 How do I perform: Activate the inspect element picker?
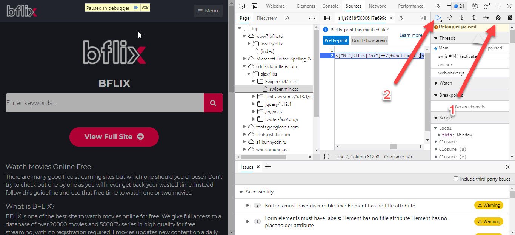[242, 6]
